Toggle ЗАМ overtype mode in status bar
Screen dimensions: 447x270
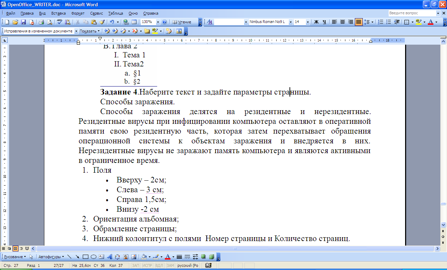170,266
